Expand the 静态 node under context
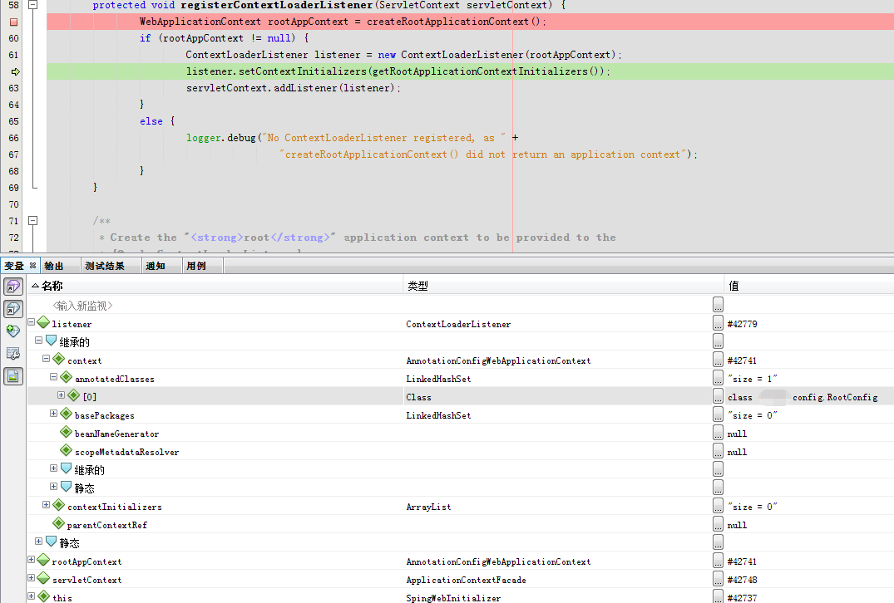894x603 pixels. (x=53, y=486)
